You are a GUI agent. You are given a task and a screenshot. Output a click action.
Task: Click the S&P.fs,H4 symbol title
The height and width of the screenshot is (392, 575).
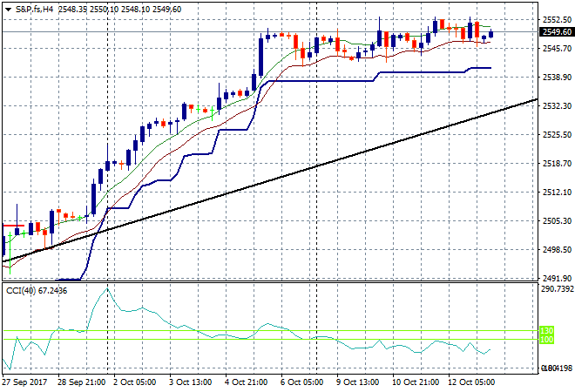click(x=34, y=10)
